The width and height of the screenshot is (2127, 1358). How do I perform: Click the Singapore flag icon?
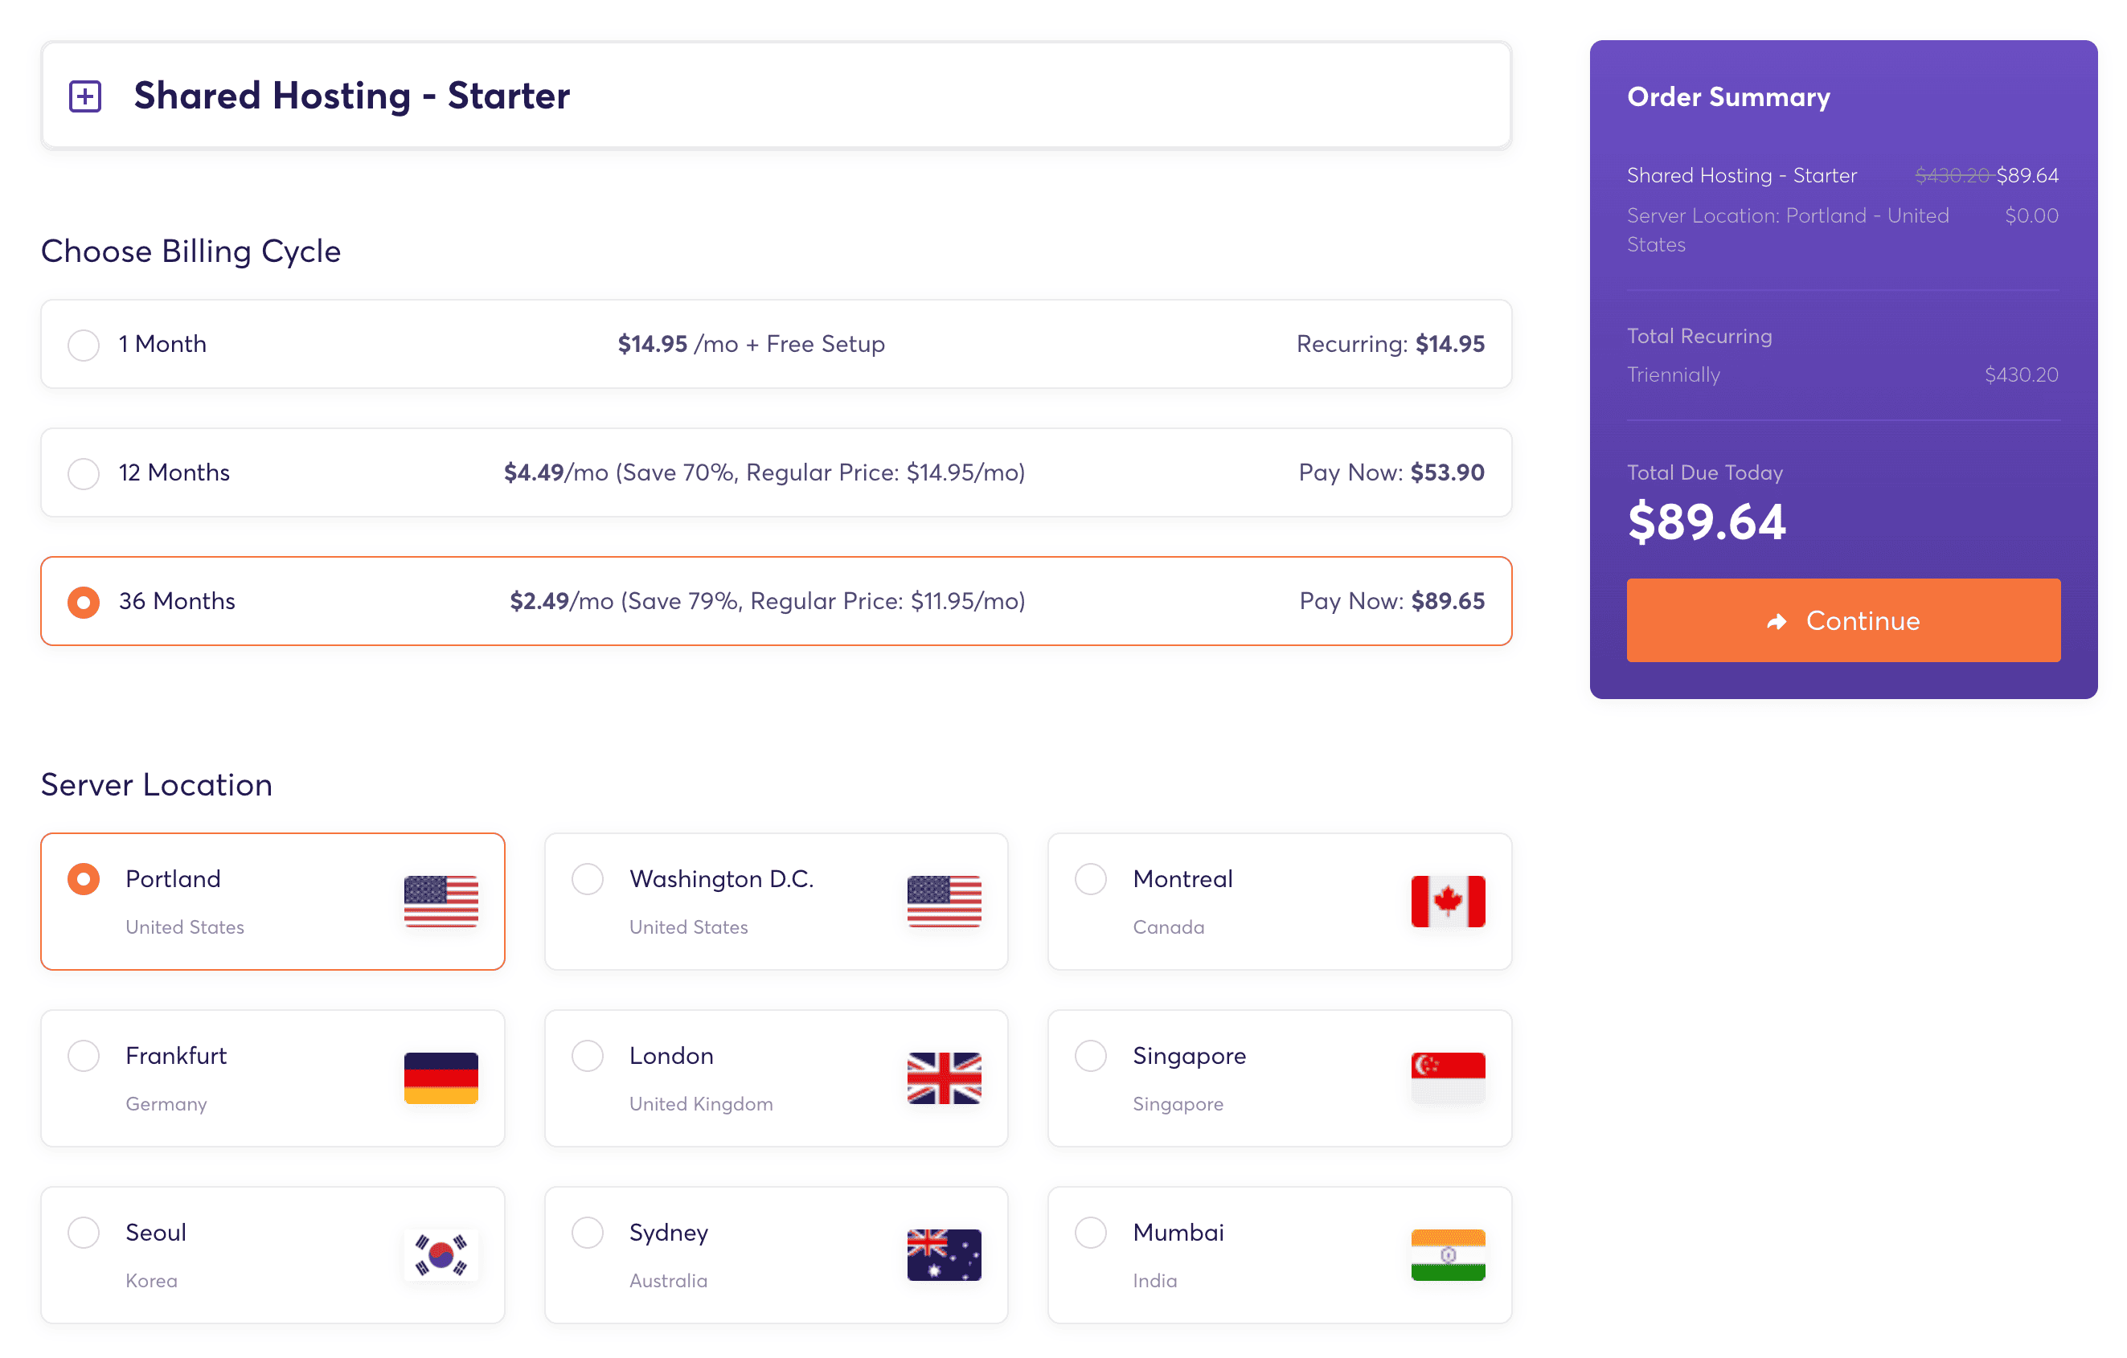tap(1448, 1078)
